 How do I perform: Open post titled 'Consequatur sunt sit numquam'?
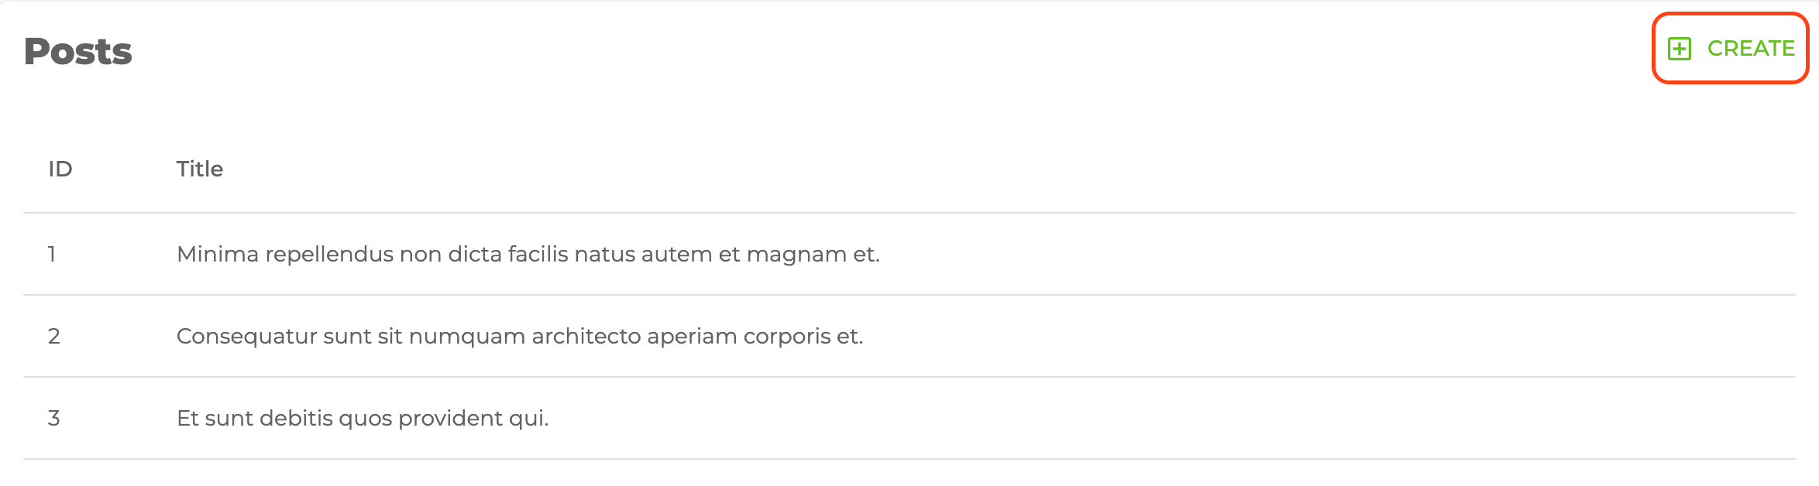tap(519, 336)
